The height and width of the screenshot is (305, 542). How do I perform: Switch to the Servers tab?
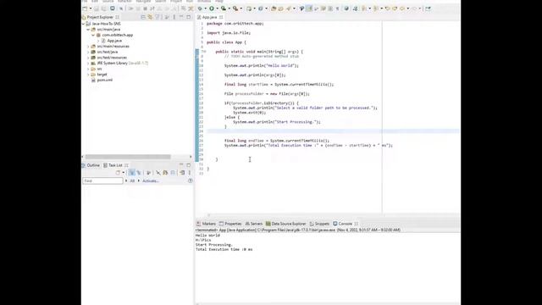254,224
